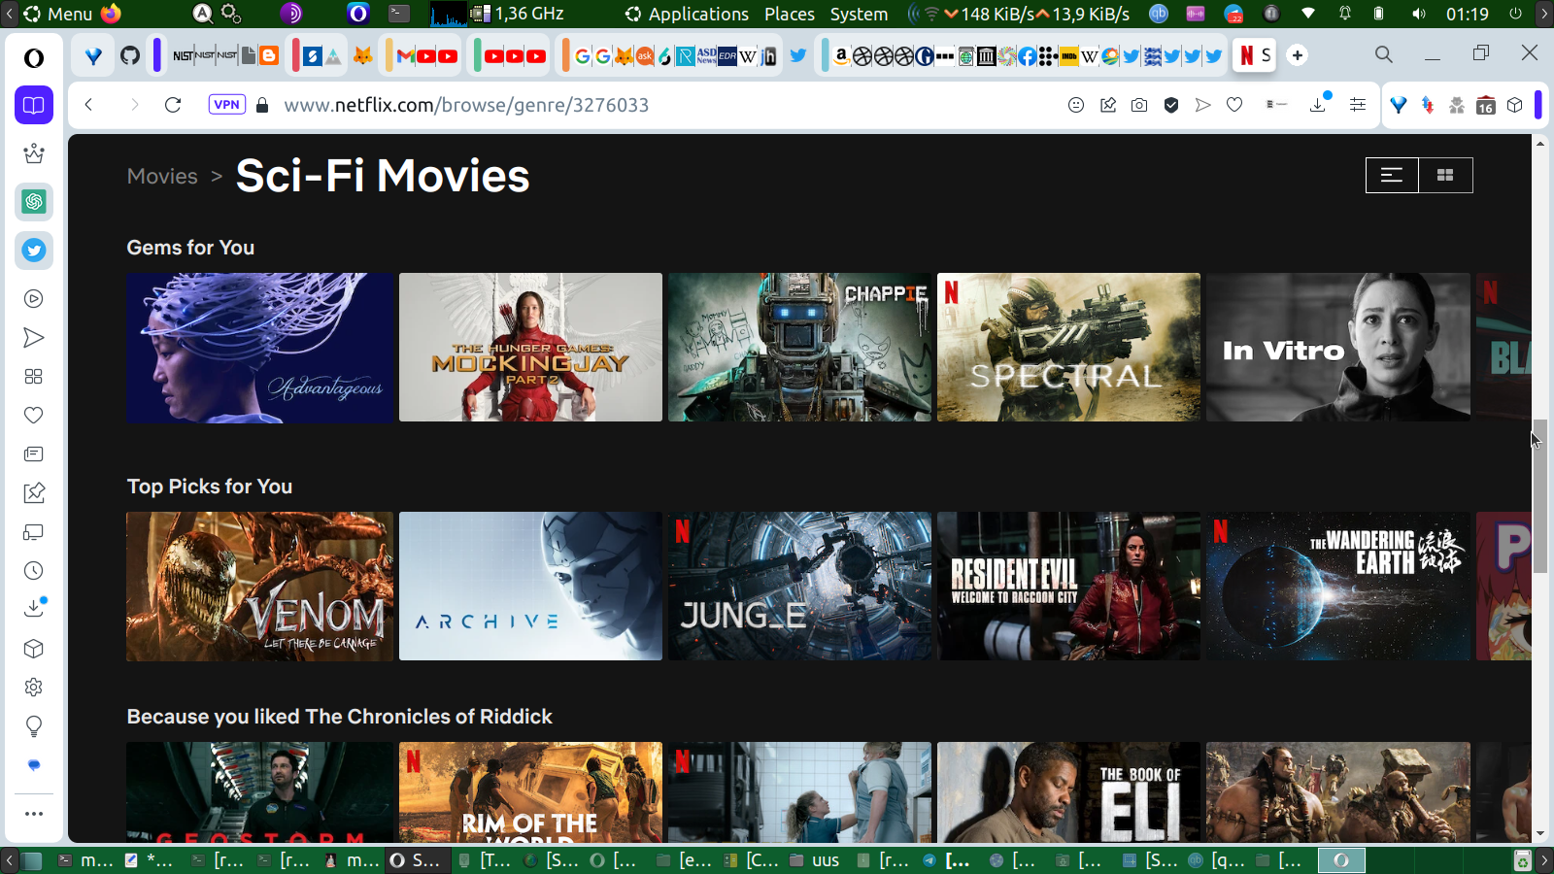Screen dimensions: 1554x874
Task: Open the search tabs magnifier
Action: 1384,55
